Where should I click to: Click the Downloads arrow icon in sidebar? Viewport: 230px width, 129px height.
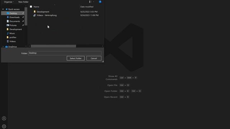(x=8, y=17)
